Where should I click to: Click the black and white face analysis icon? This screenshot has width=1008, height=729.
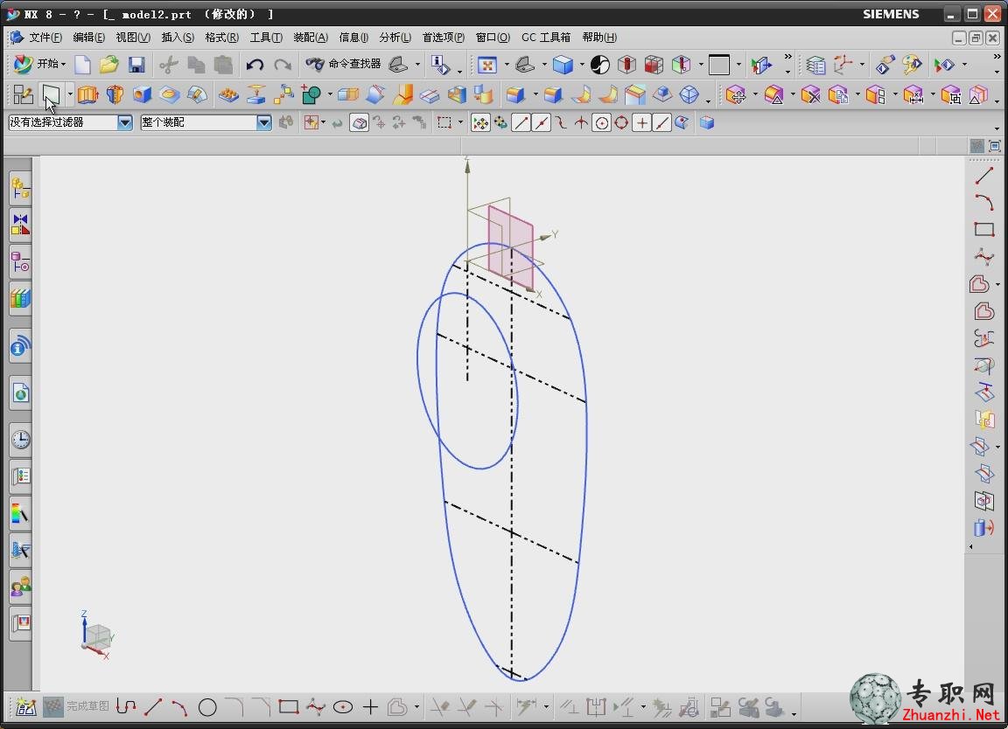click(x=599, y=64)
